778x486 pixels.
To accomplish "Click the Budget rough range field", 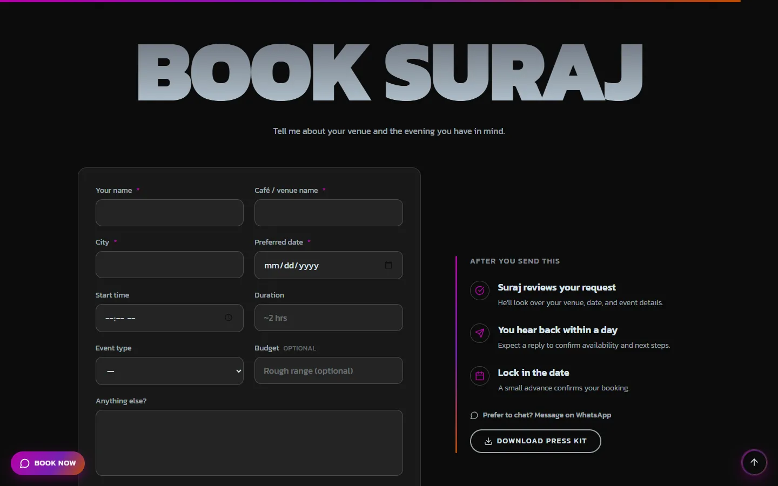I will coord(328,370).
